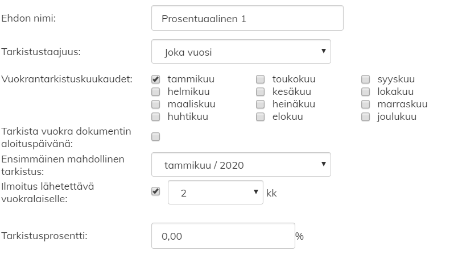Check the kesäkuu checkbox
The image size is (454, 259).
261,91
